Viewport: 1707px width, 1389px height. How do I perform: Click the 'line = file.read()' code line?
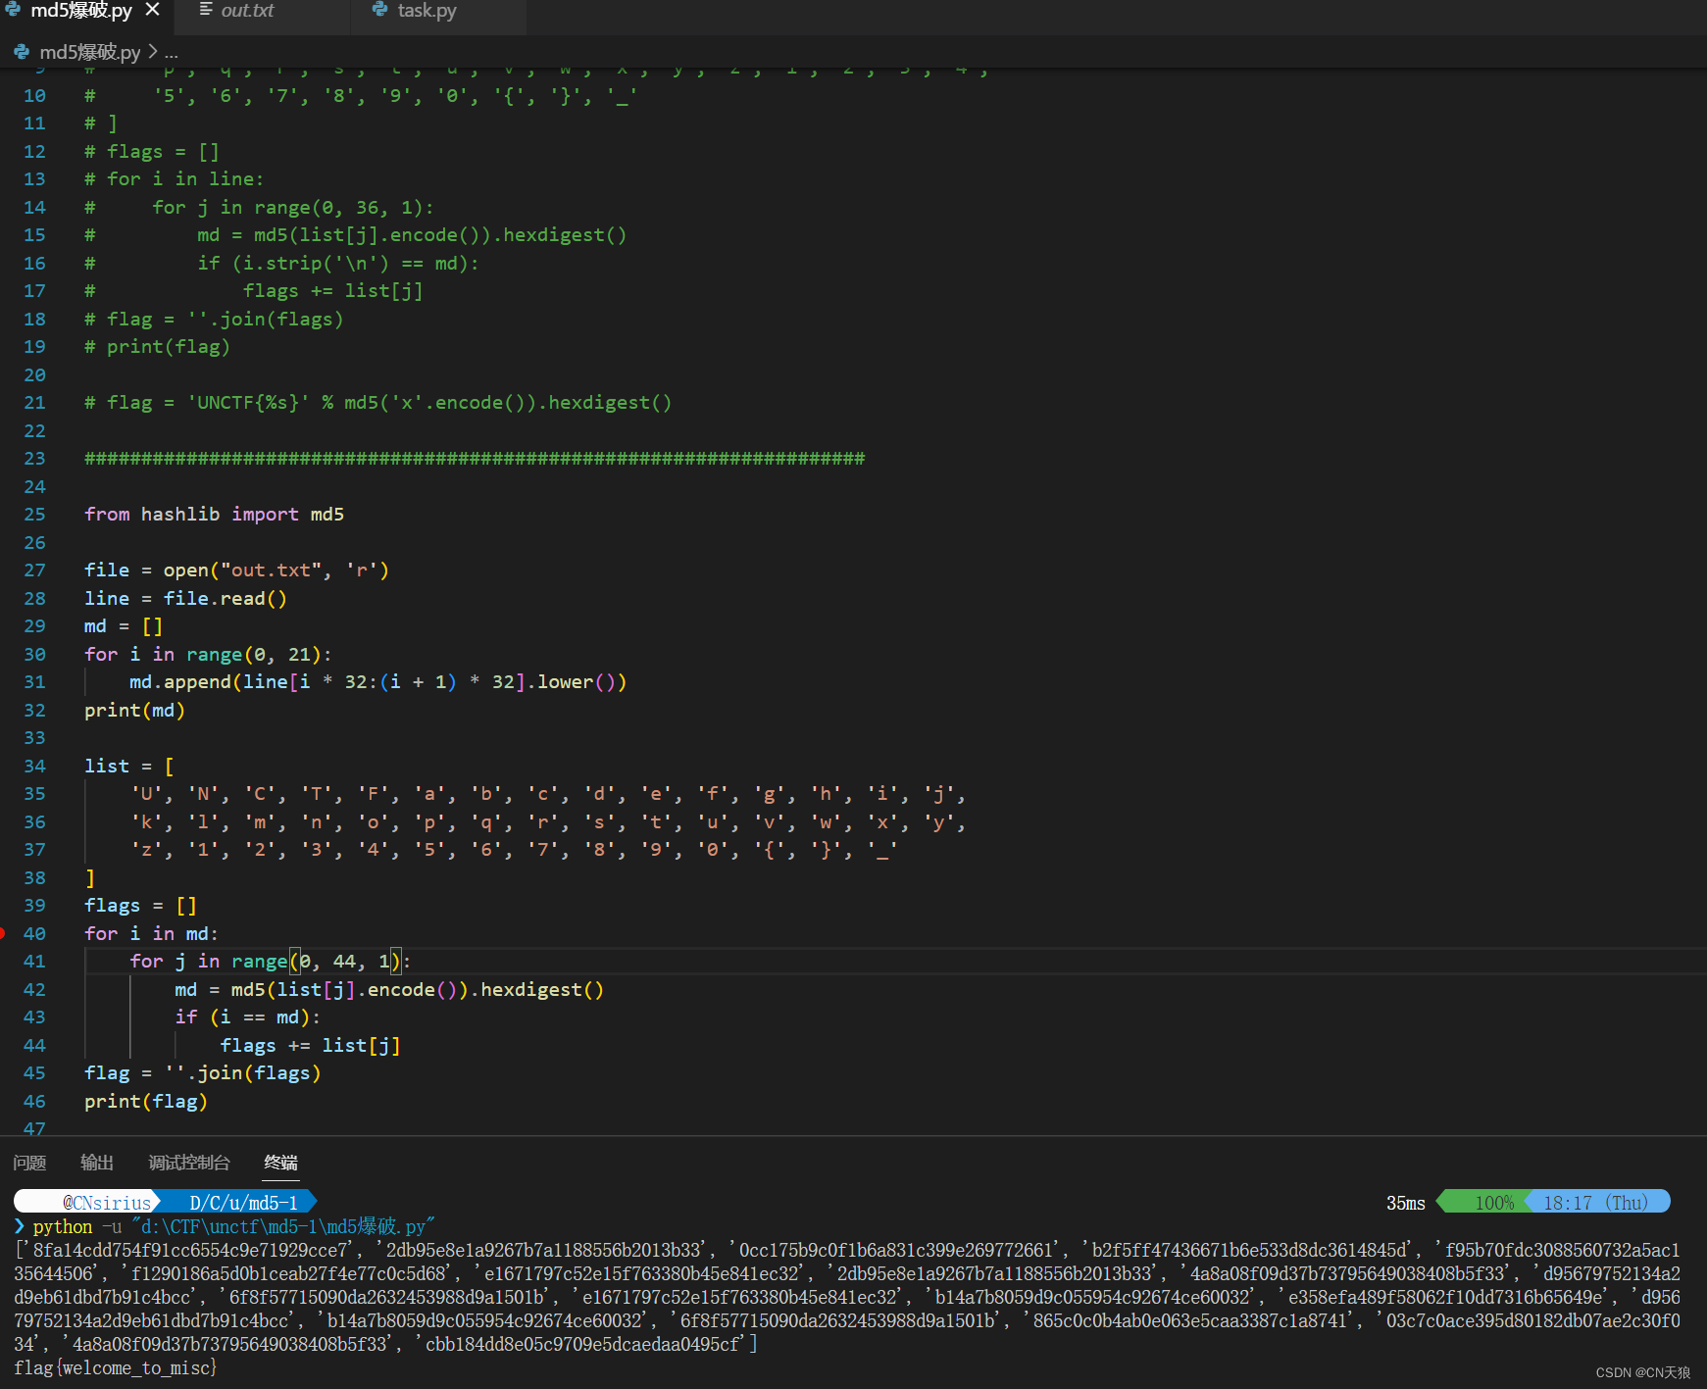(185, 599)
